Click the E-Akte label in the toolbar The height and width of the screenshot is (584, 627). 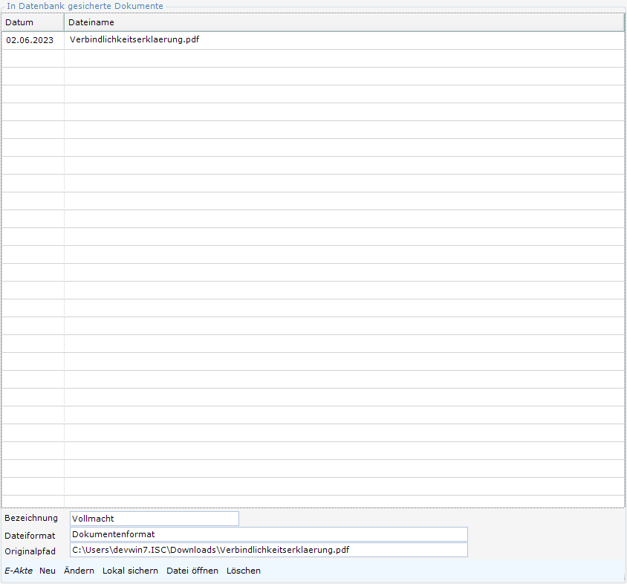(19, 571)
